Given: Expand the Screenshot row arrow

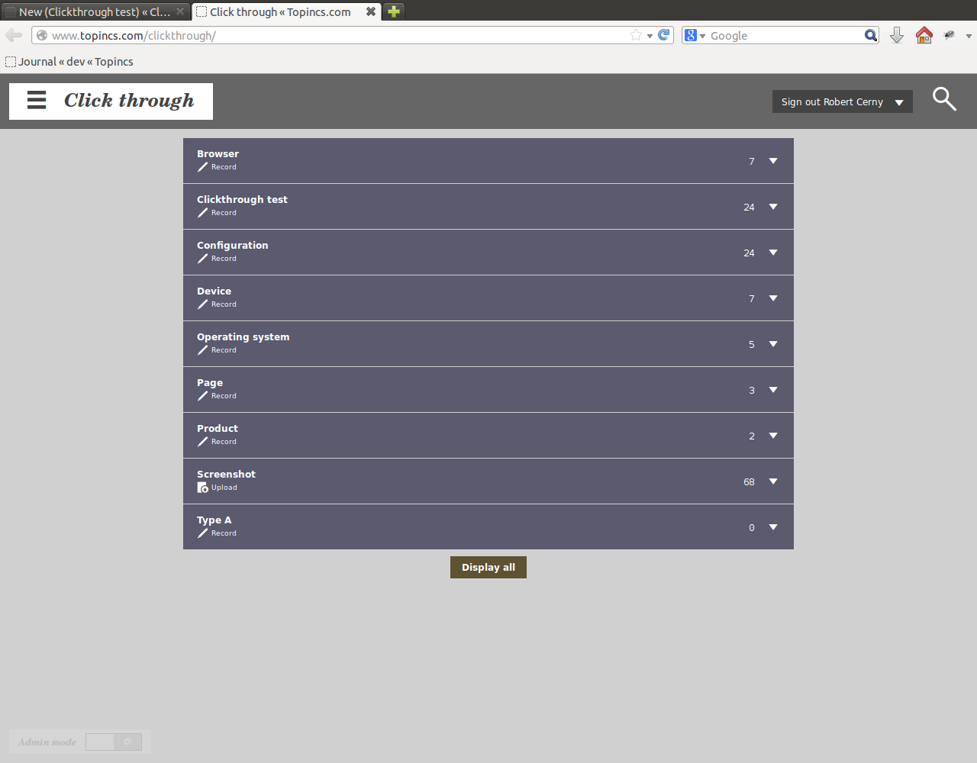Looking at the screenshot, I should point(773,481).
